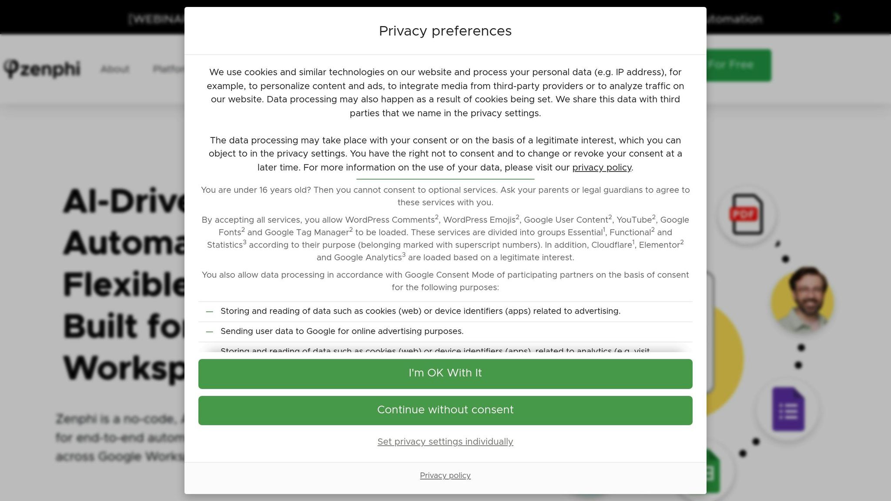Select the advertising cookies storage purpose item
This screenshot has height=501, width=891.
[445, 311]
